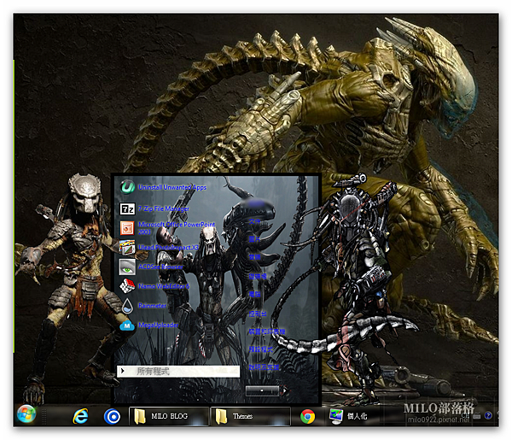Open Ulead PhotoImpact X3 icon

[127, 248]
